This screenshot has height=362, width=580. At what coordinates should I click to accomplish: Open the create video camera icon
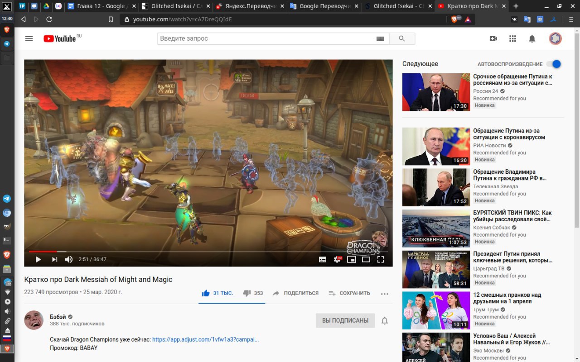pyautogui.click(x=493, y=39)
